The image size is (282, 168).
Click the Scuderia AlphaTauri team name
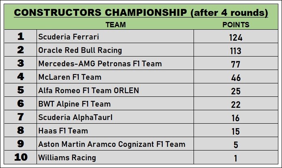(x=75, y=117)
